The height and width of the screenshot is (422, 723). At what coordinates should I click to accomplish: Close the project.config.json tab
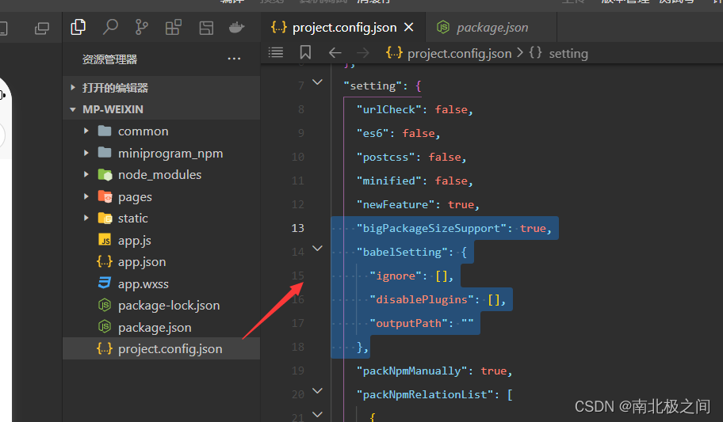pyautogui.click(x=408, y=27)
